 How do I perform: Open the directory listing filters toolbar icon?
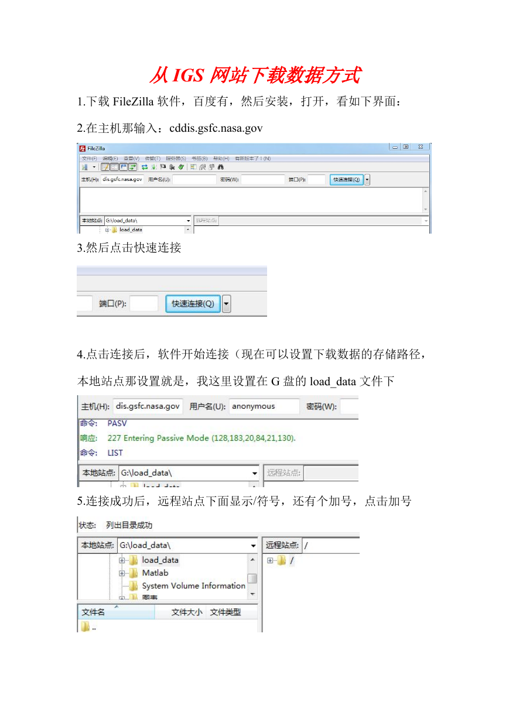(x=193, y=167)
